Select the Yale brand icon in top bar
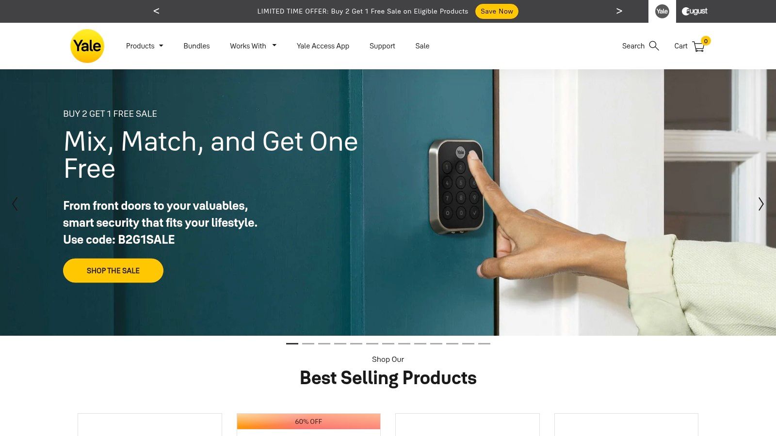The width and height of the screenshot is (776, 436). pyautogui.click(x=662, y=11)
